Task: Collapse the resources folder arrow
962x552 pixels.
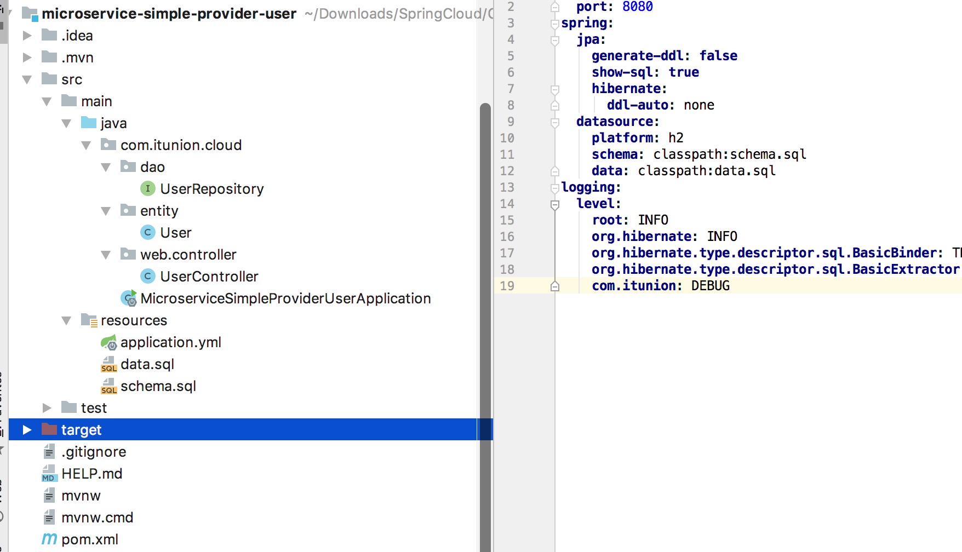Action: tap(66, 320)
